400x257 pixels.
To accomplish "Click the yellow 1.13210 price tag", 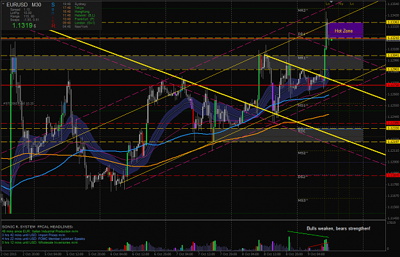I will click(393, 38).
